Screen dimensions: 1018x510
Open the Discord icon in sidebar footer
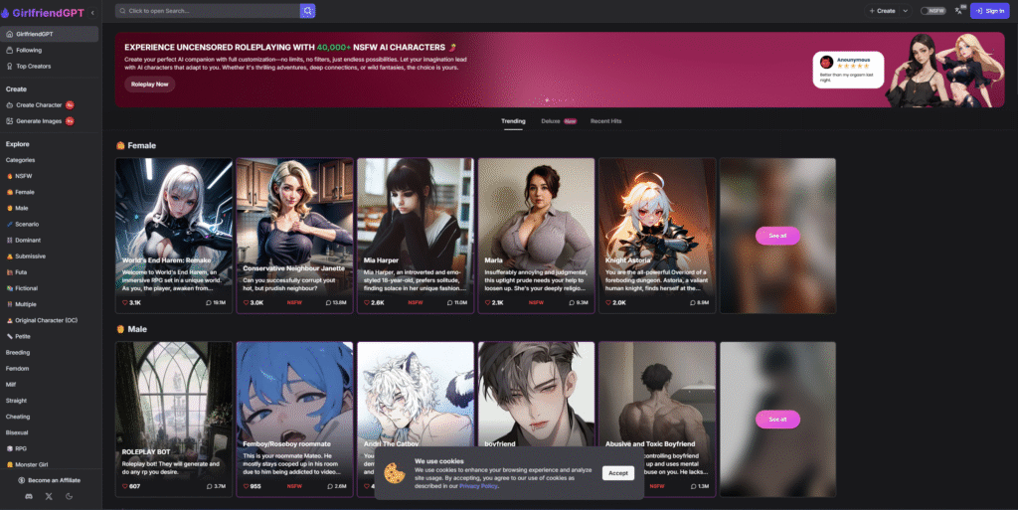pos(29,496)
